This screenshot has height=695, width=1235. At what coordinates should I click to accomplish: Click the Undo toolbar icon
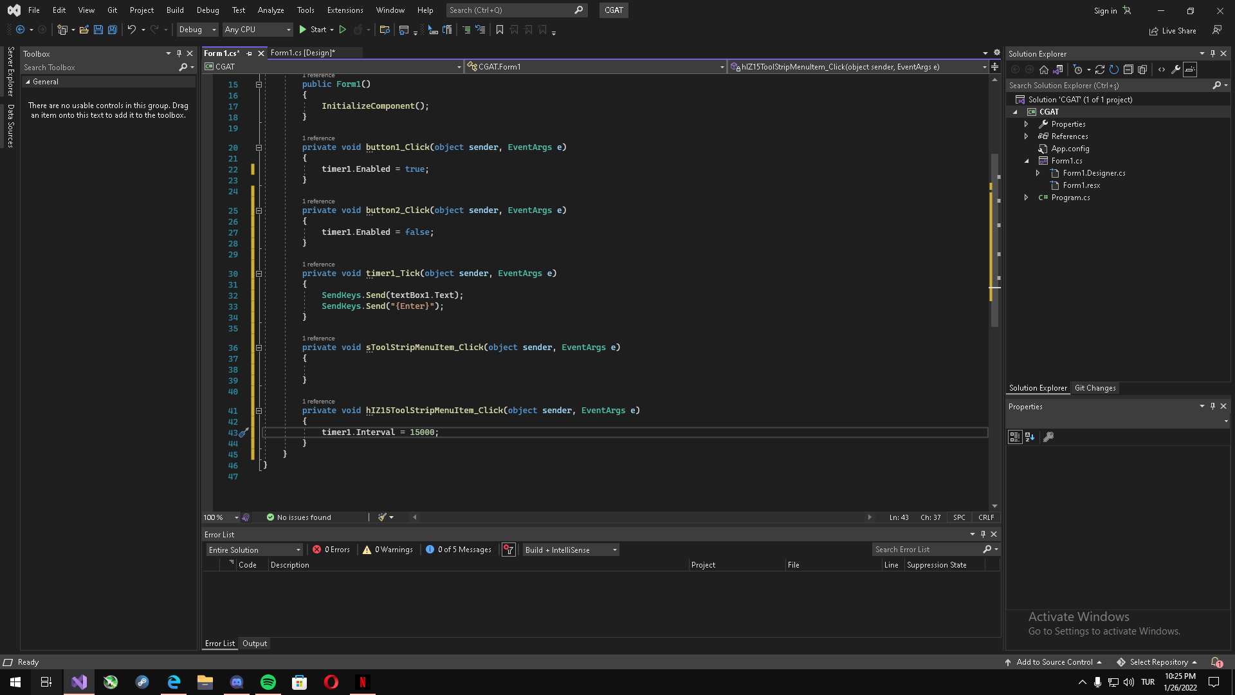tap(131, 30)
